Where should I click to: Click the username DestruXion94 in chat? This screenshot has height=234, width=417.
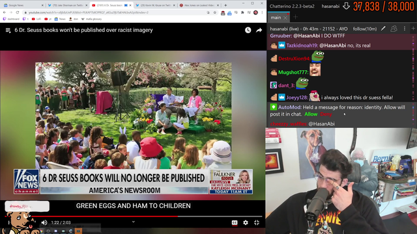(294, 58)
